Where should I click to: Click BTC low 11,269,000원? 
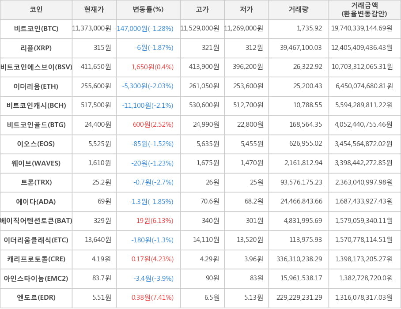click(x=244, y=28)
